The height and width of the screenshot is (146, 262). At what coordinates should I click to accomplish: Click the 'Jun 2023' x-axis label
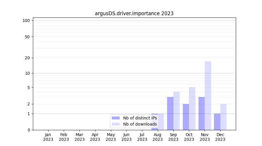pos(126,137)
